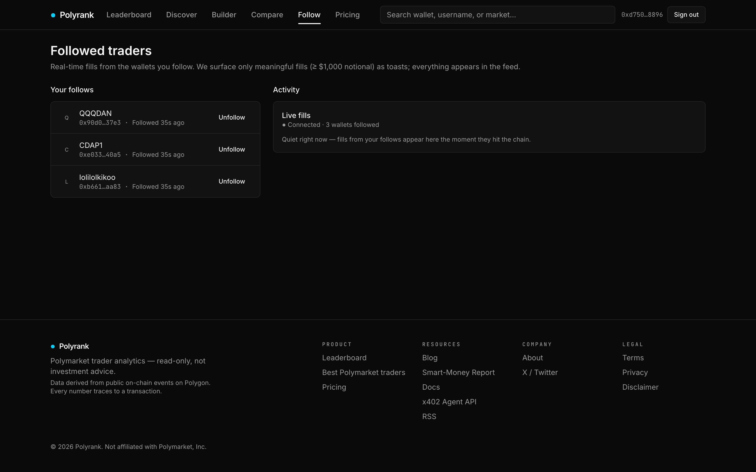Open the Blog link

click(430, 358)
